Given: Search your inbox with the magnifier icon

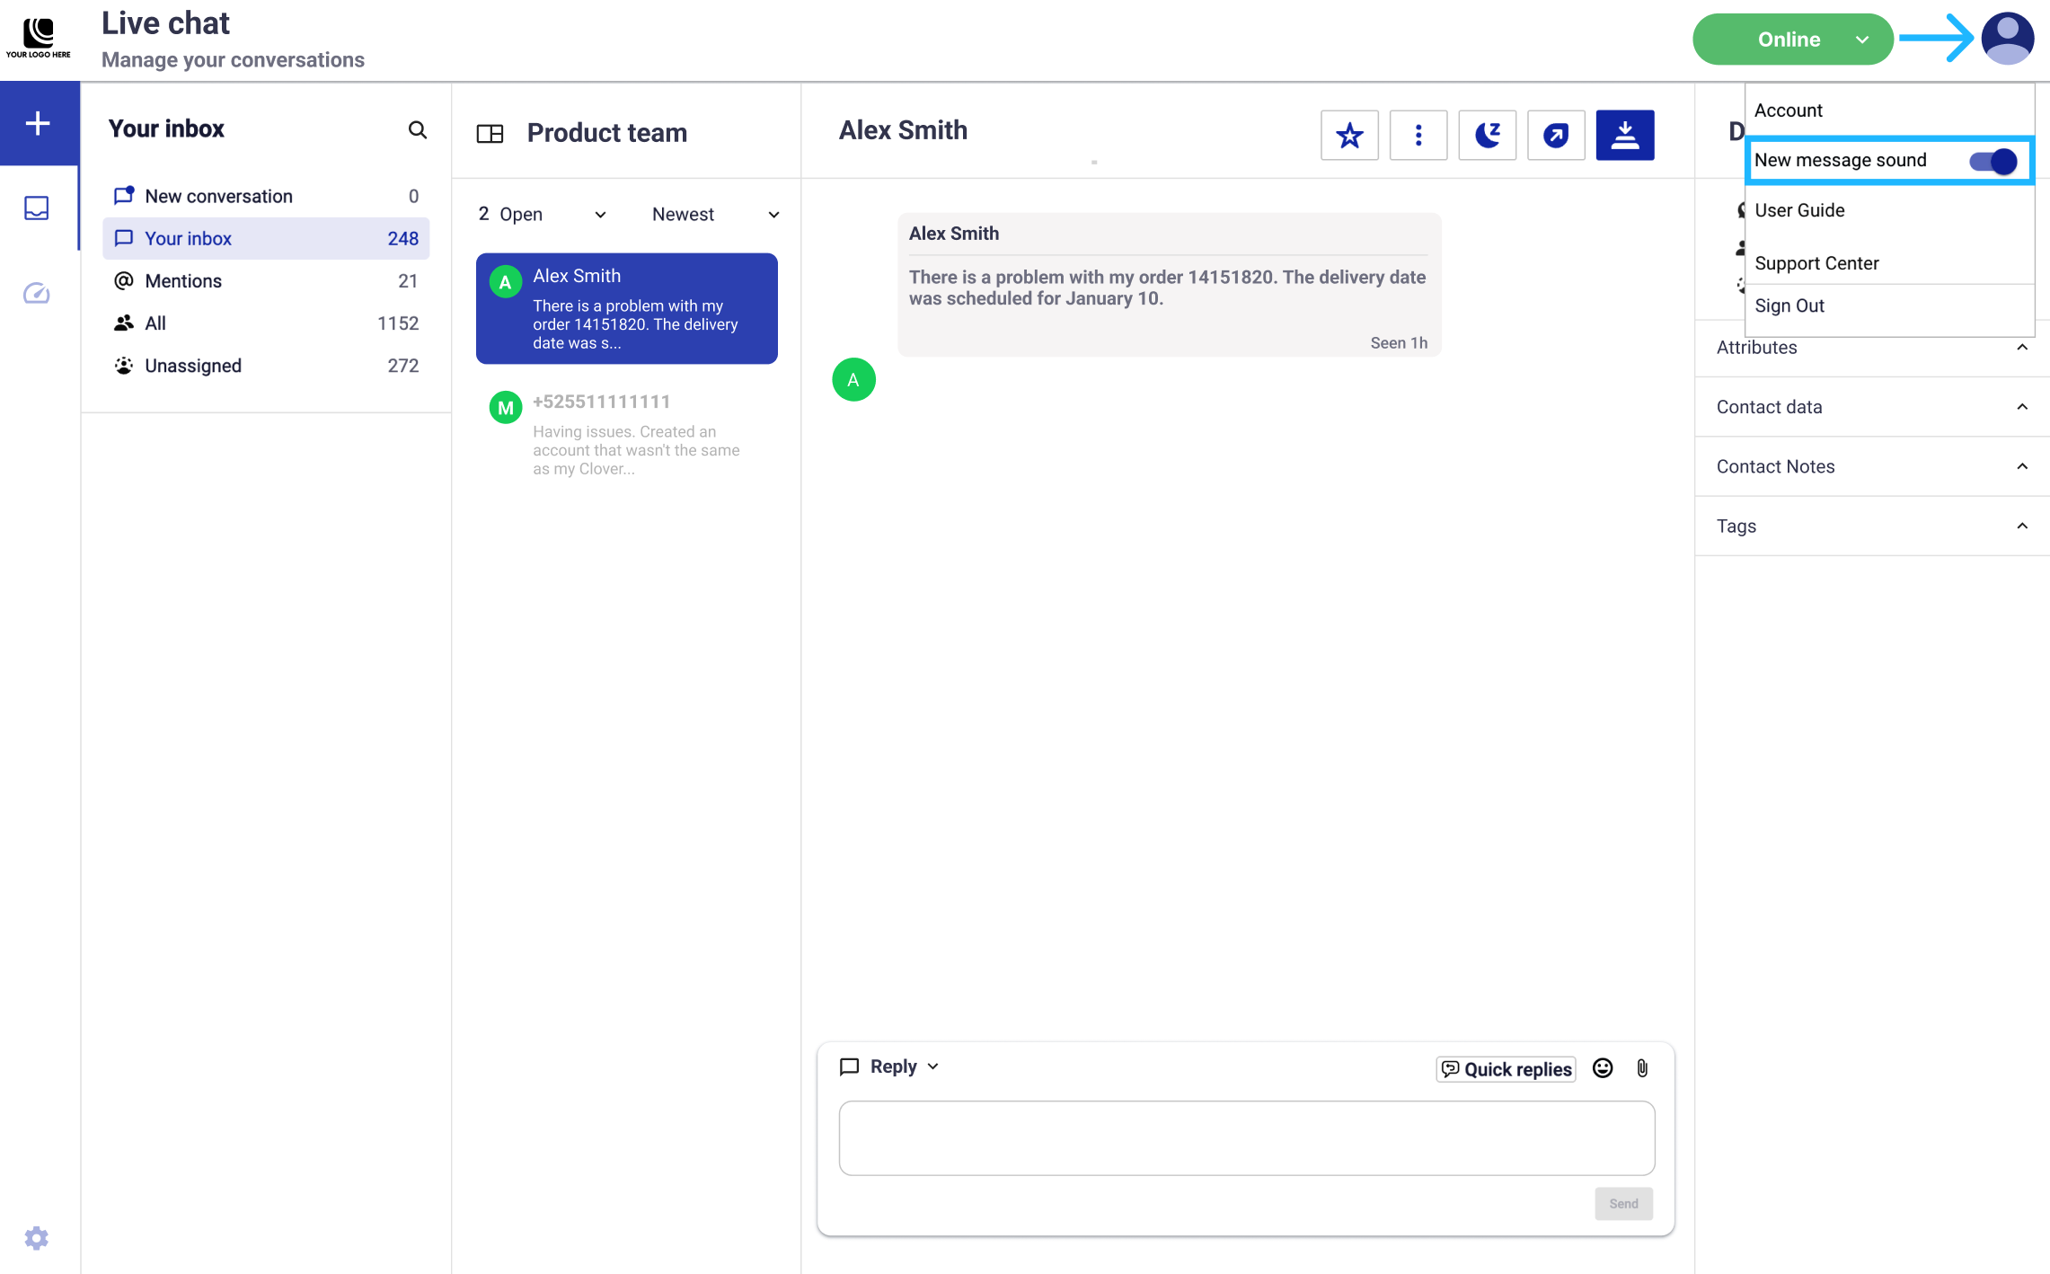Looking at the screenshot, I should tap(417, 129).
